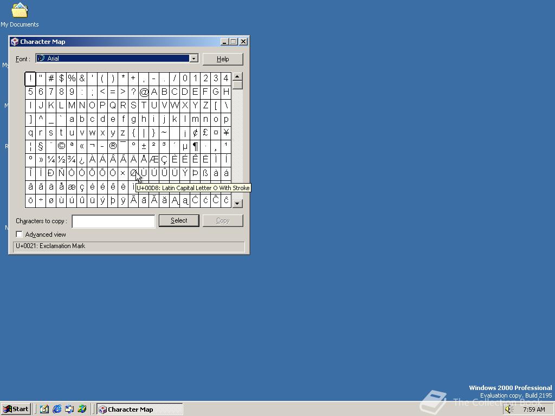
Task: Open Character Map title bar system icon
Action: click(x=15, y=42)
